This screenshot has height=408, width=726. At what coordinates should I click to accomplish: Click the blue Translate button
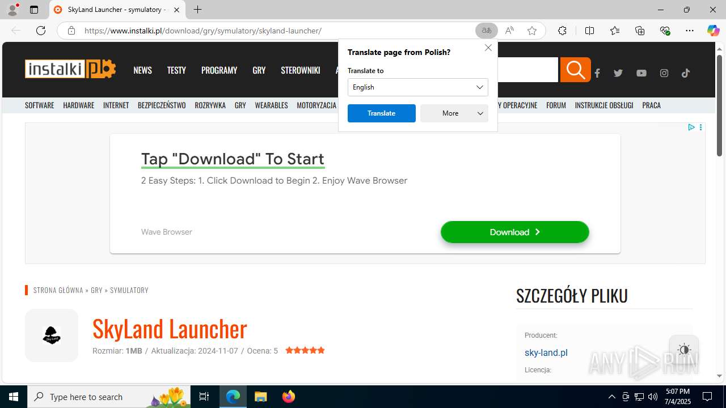tap(382, 113)
